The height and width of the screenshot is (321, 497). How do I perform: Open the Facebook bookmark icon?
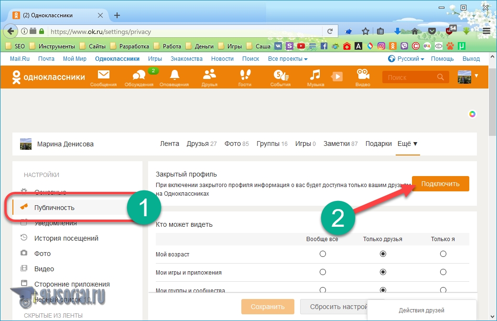[324, 46]
